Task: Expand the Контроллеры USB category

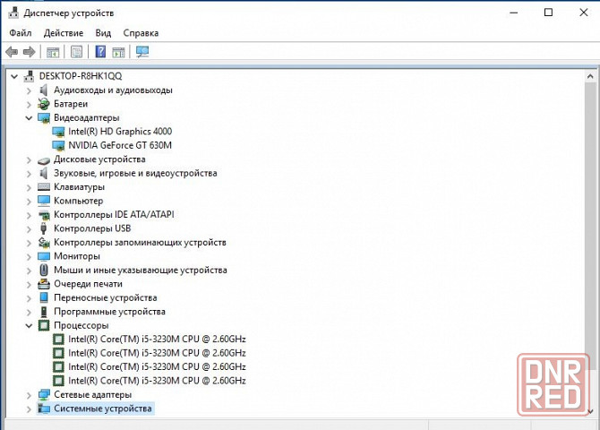Action: click(x=29, y=229)
